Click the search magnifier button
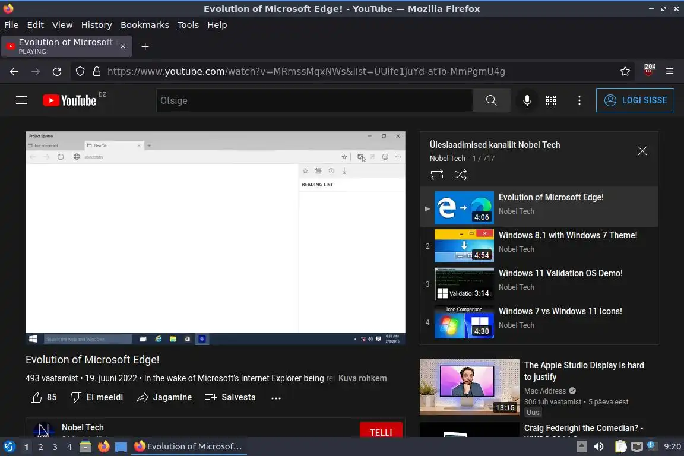 (x=491, y=100)
